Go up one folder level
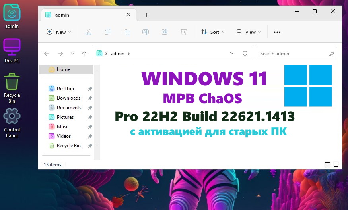Viewport: 348px width, 210px height. pos(84,54)
